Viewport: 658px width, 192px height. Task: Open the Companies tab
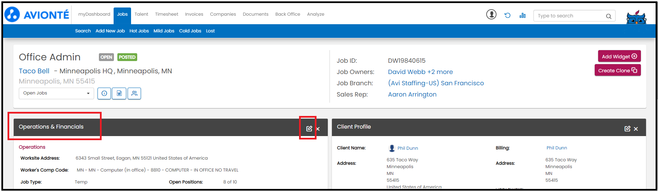(x=223, y=14)
